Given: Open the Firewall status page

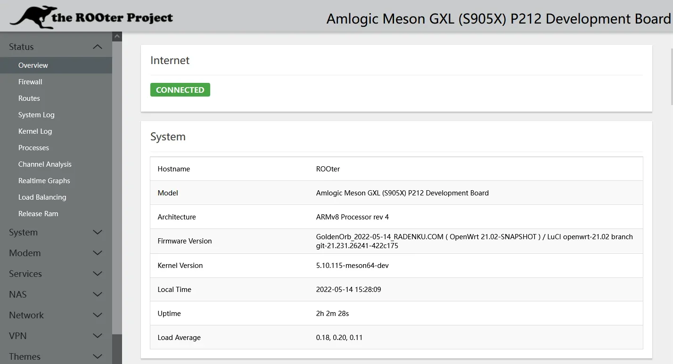Looking at the screenshot, I should [x=30, y=81].
